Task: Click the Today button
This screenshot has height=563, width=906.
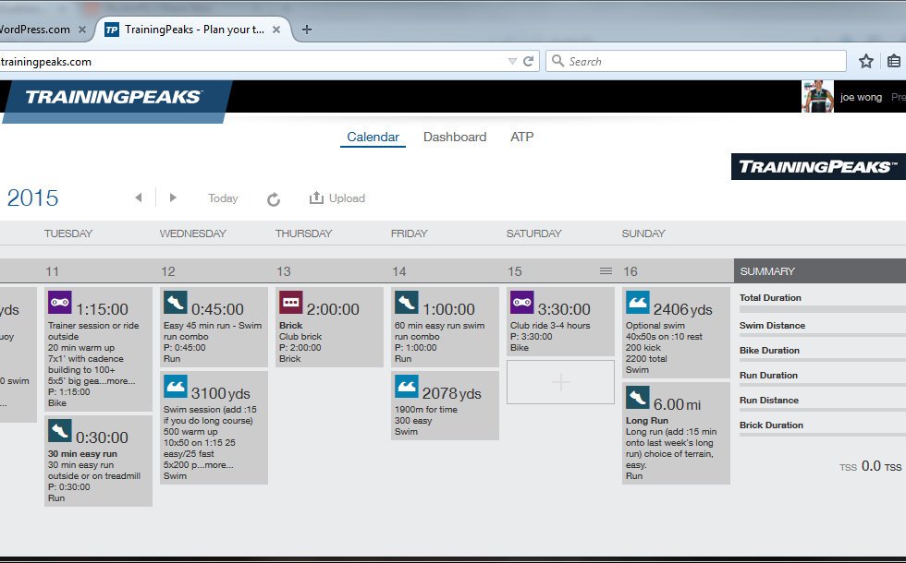Action: [x=223, y=198]
